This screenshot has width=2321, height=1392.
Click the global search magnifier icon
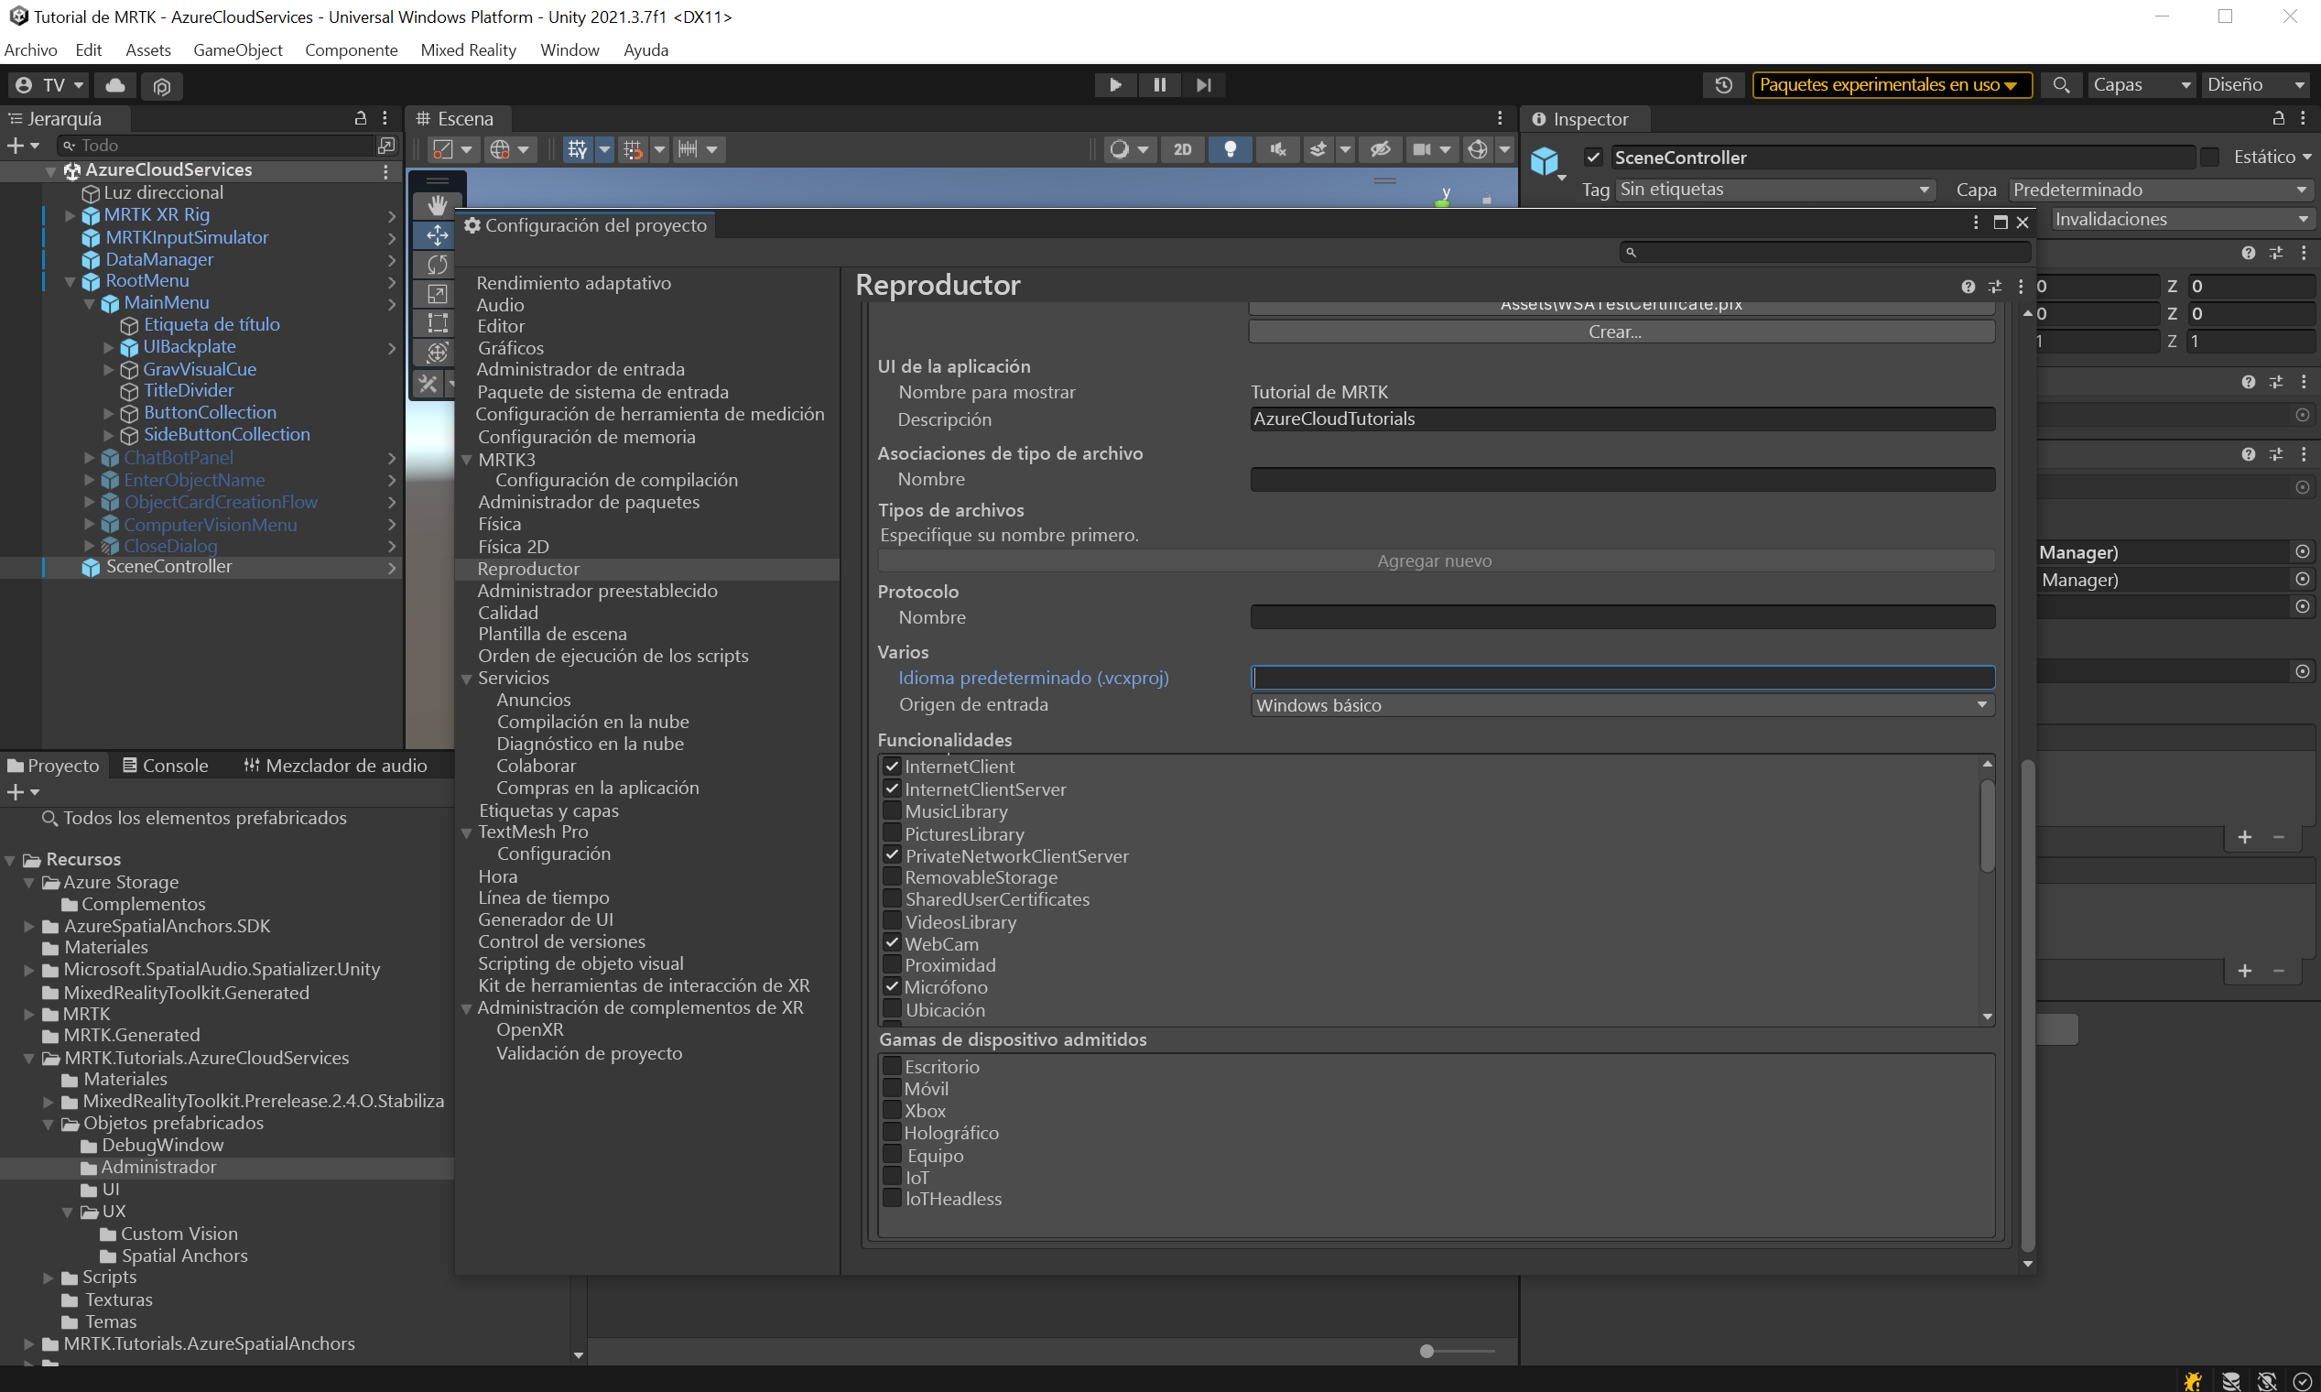(x=2060, y=85)
